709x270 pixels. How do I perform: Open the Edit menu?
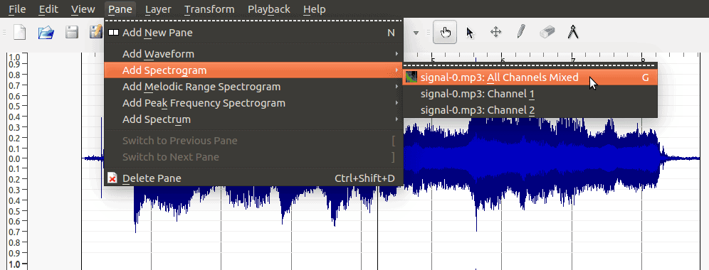coord(48,9)
